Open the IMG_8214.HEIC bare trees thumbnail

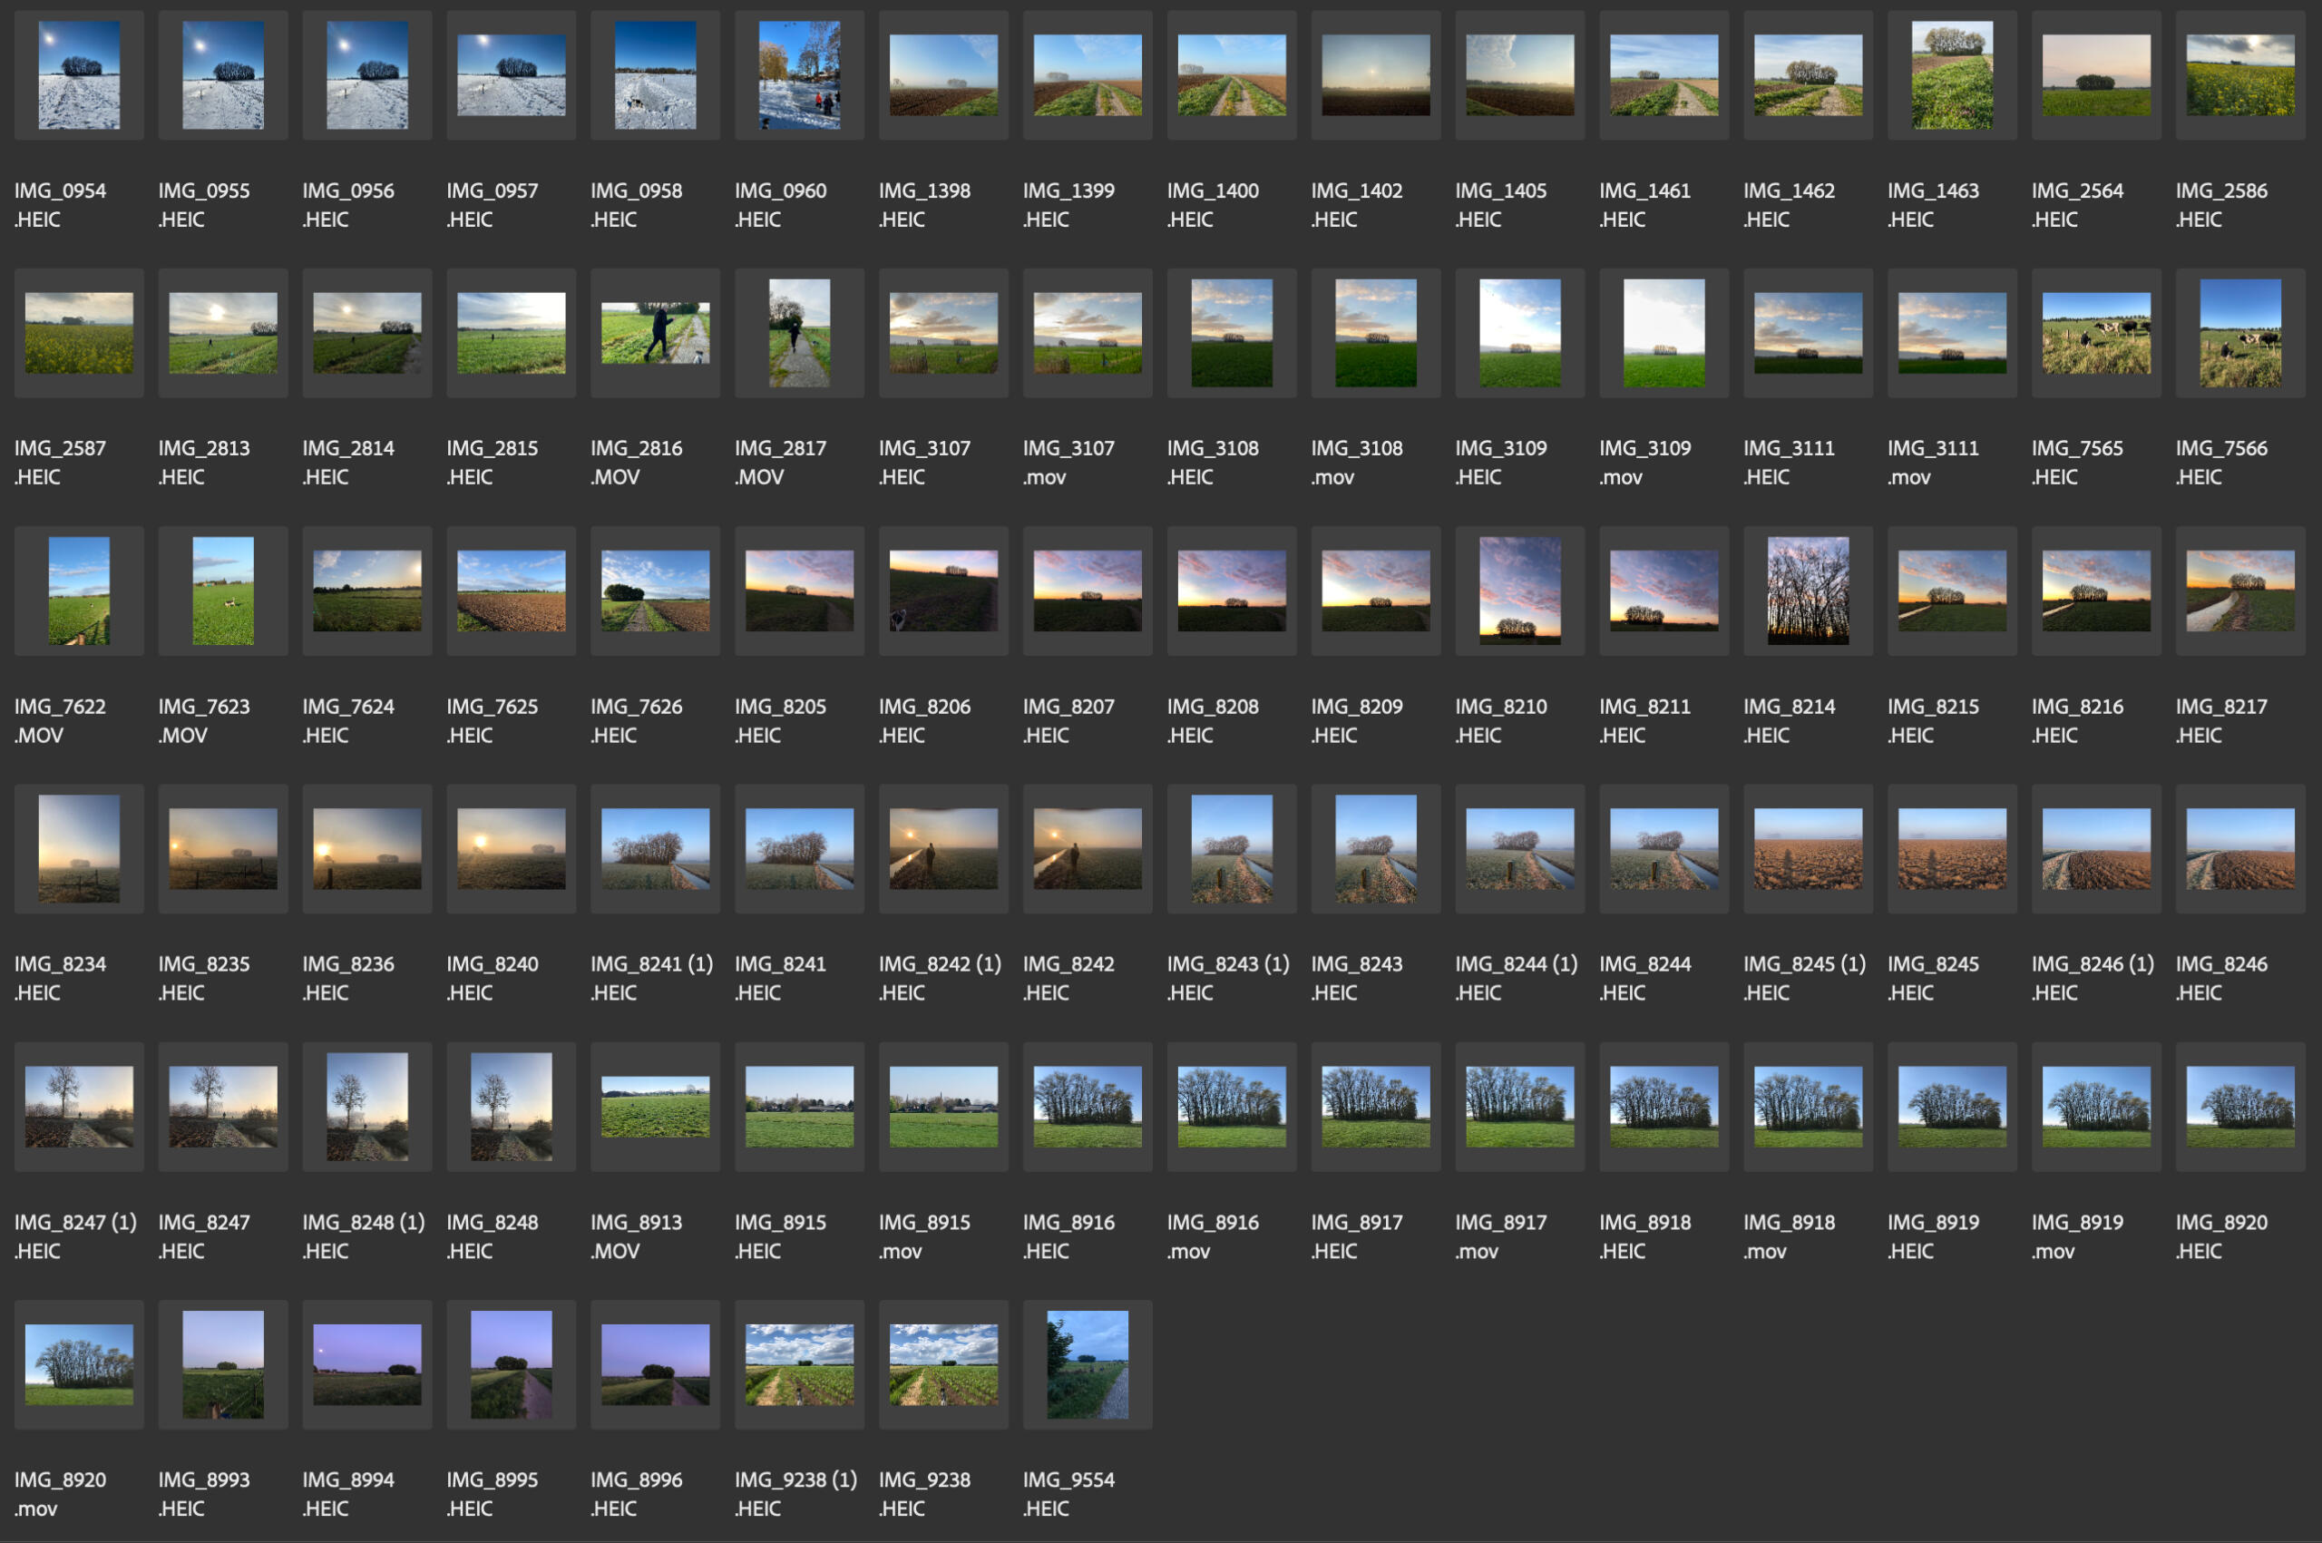[x=1808, y=591]
